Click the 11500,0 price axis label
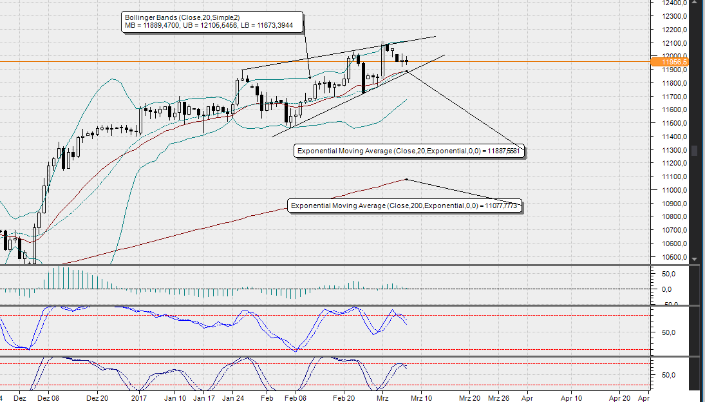705x402 pixels. [x=674, y=123]
